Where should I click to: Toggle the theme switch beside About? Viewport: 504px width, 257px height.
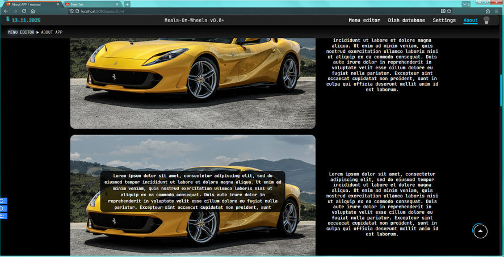coord(486,20)
